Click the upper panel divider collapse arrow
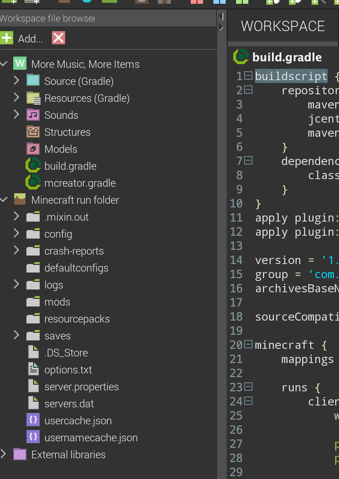 [x=221, y=17]
